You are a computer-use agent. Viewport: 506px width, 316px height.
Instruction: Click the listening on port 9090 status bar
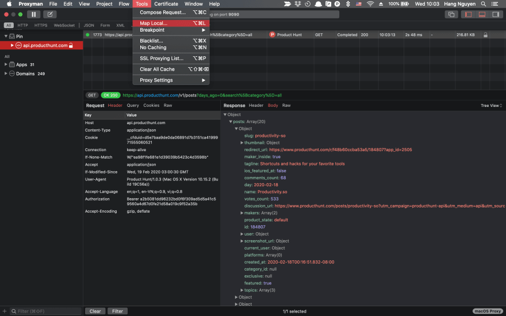274,14
